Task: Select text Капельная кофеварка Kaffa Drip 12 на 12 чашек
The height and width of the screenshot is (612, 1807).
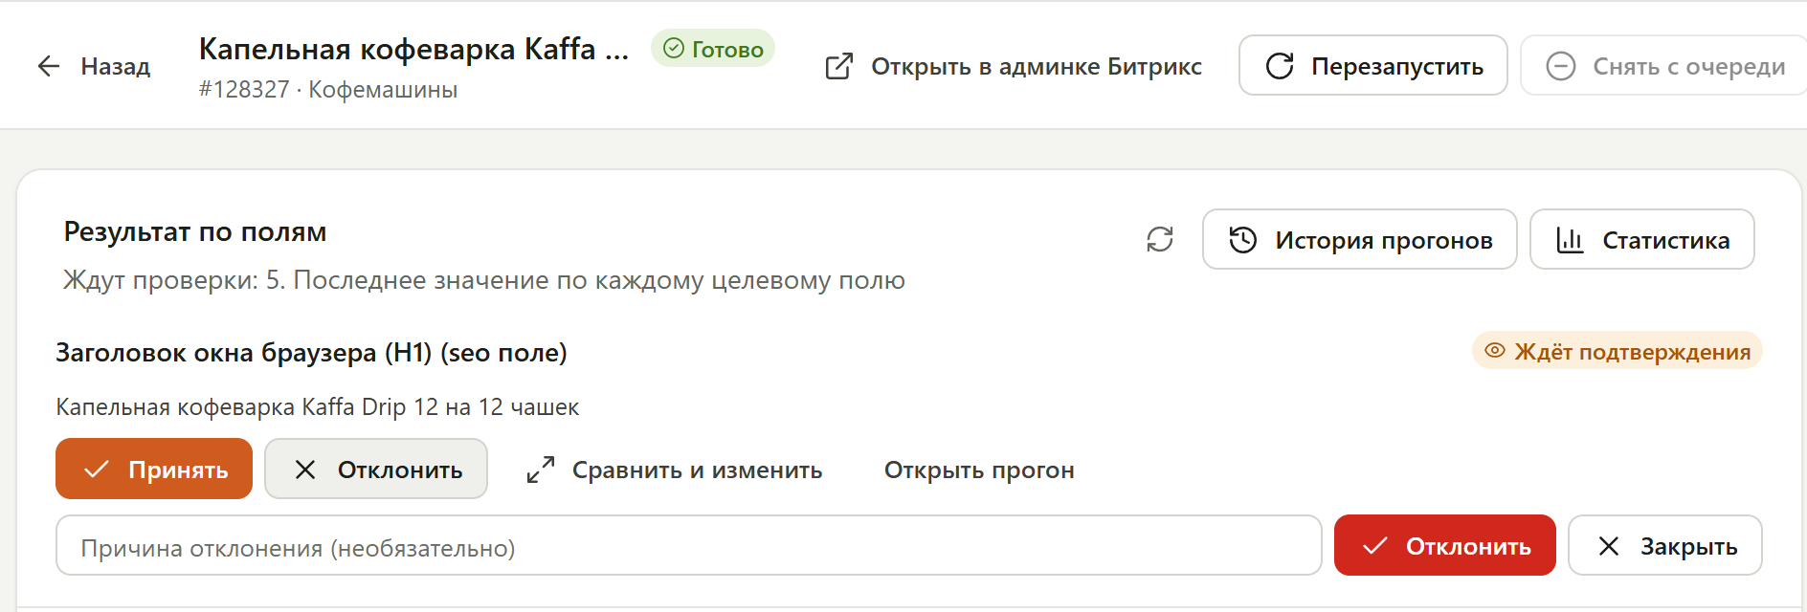Action: pyautogui.click(x=317, y=406)
